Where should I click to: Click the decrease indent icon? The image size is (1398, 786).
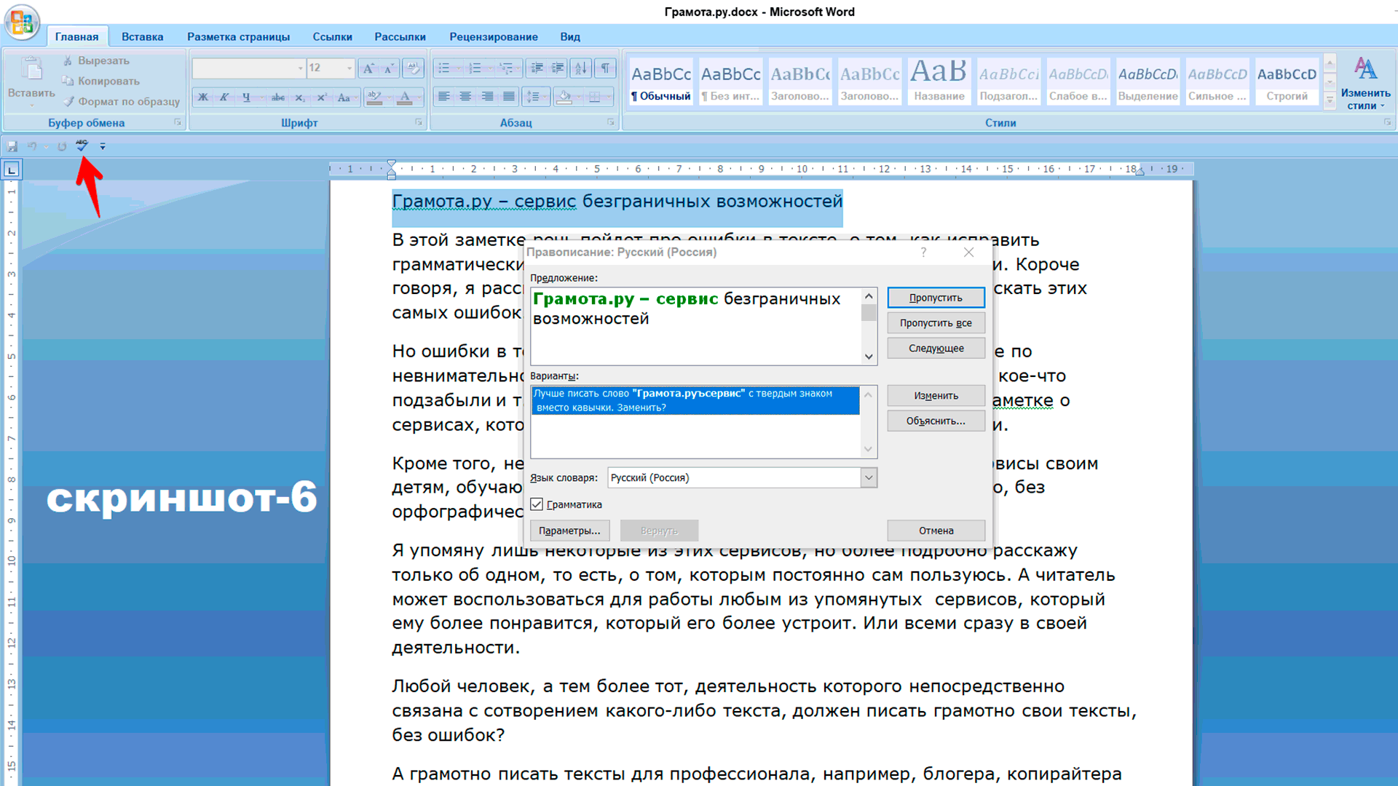(x=537, y=68)
